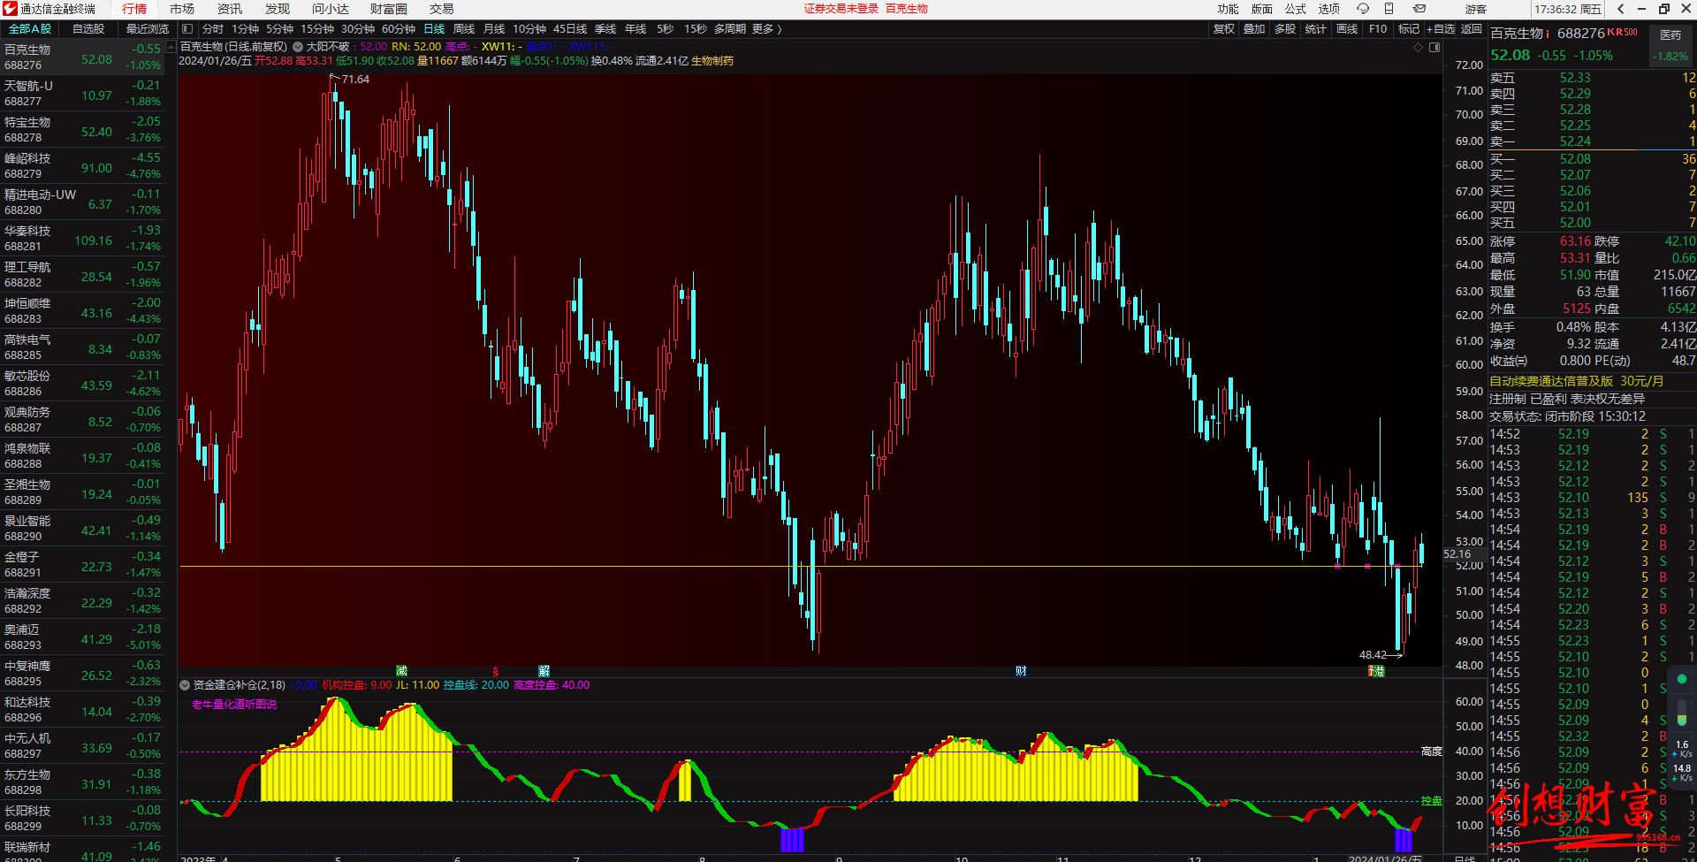Open F10 company info
The height and width of the screenshot is (862, 1697).
[x=1378, y=29]
